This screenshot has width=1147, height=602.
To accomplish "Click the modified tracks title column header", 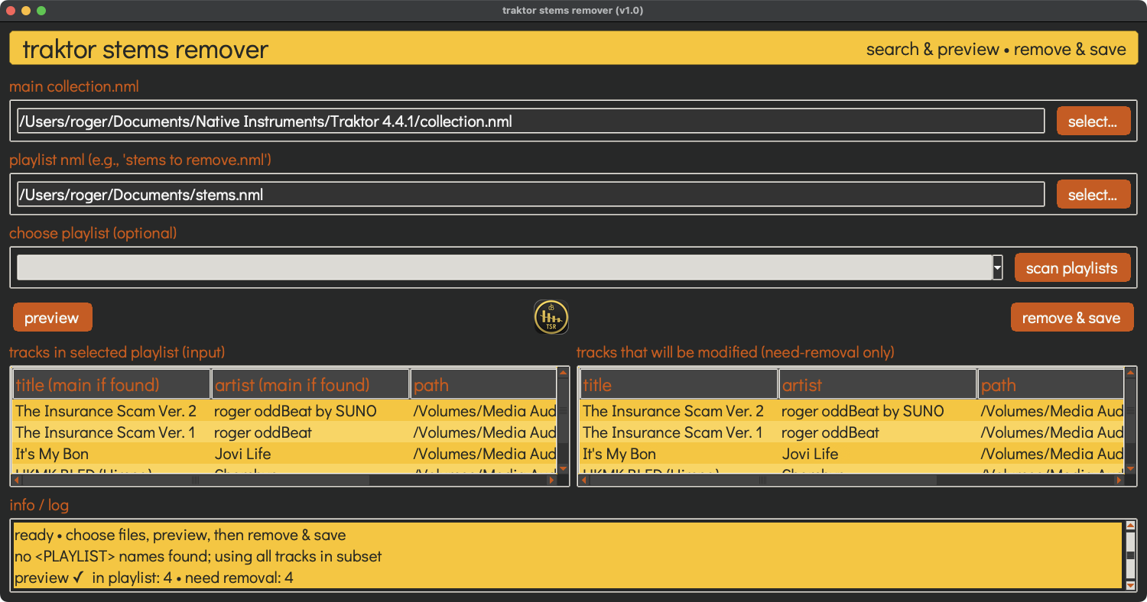I will (x=679, y=384).
